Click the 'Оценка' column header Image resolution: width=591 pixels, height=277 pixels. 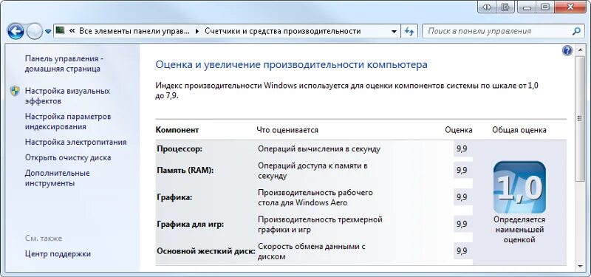pos(458,130)
